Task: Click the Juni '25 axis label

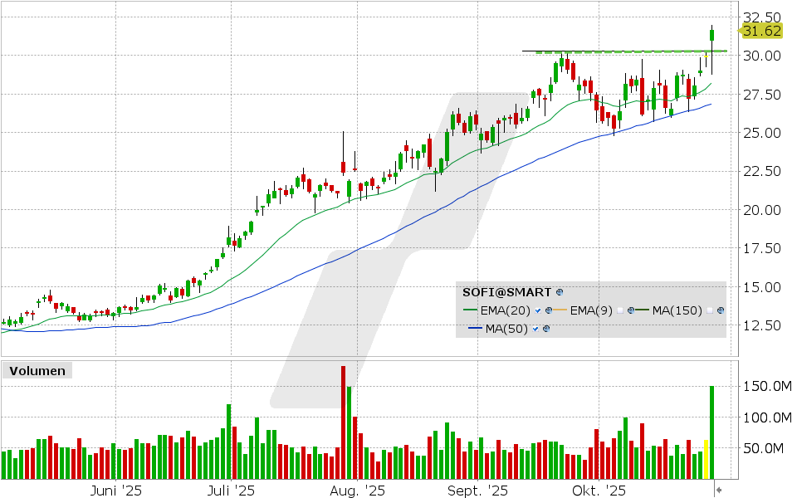Action: click(x=115, y=491)
